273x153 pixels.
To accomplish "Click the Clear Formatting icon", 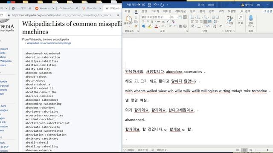I will 173,22.
